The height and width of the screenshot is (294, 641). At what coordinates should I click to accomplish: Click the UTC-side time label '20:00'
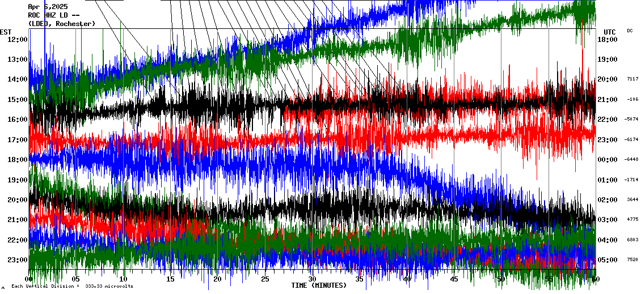point(608,80)
